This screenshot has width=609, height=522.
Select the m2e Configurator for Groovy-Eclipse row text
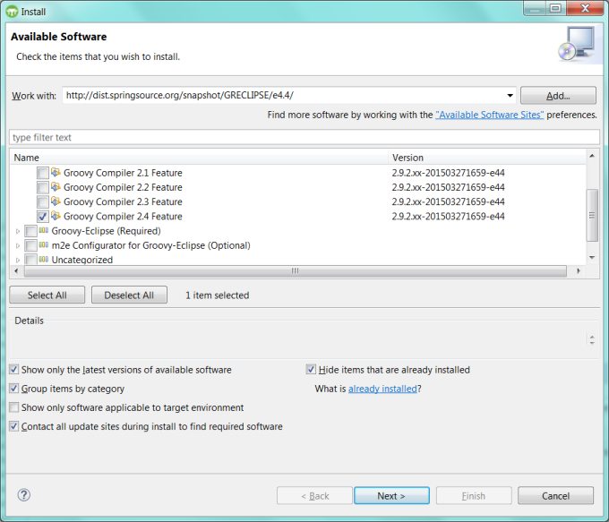(x=151, y=245)
